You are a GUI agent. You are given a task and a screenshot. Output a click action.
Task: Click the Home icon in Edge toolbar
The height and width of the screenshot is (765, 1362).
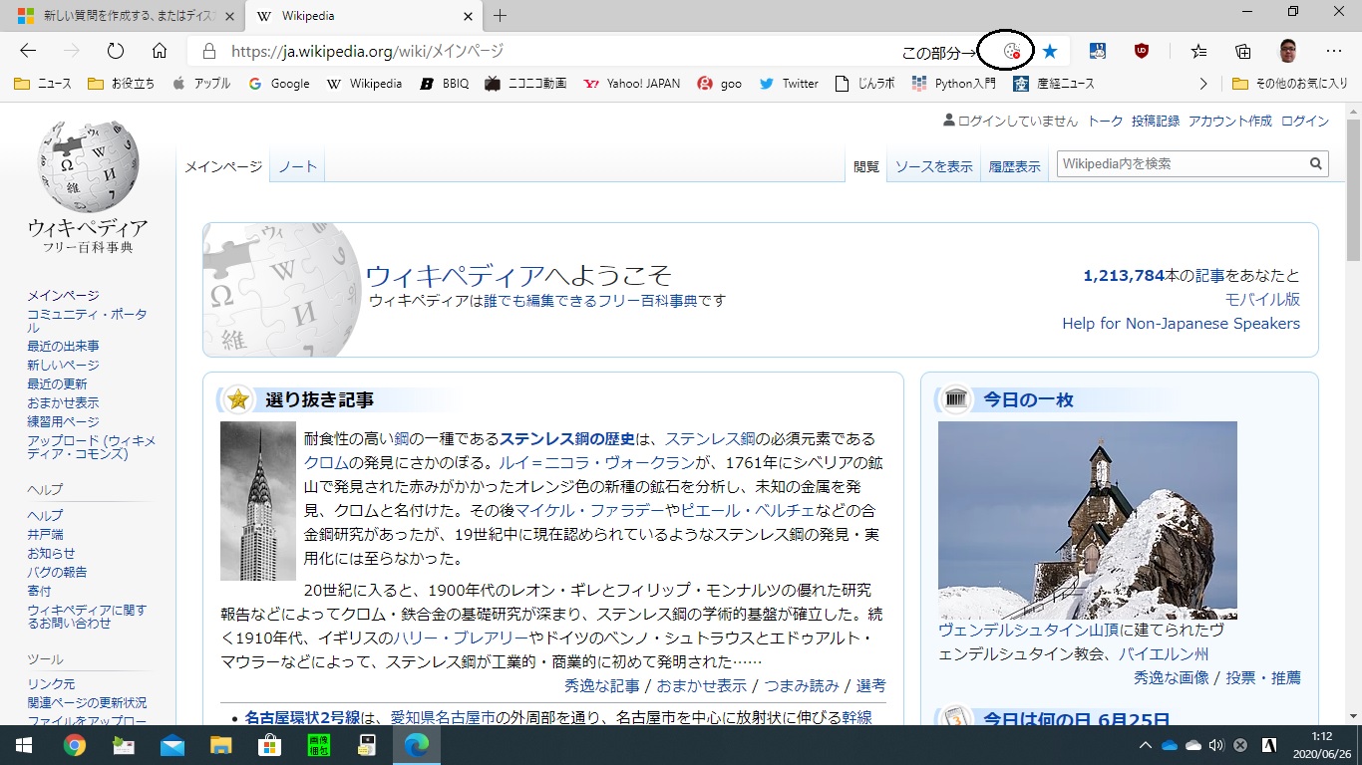coord(160,51)
